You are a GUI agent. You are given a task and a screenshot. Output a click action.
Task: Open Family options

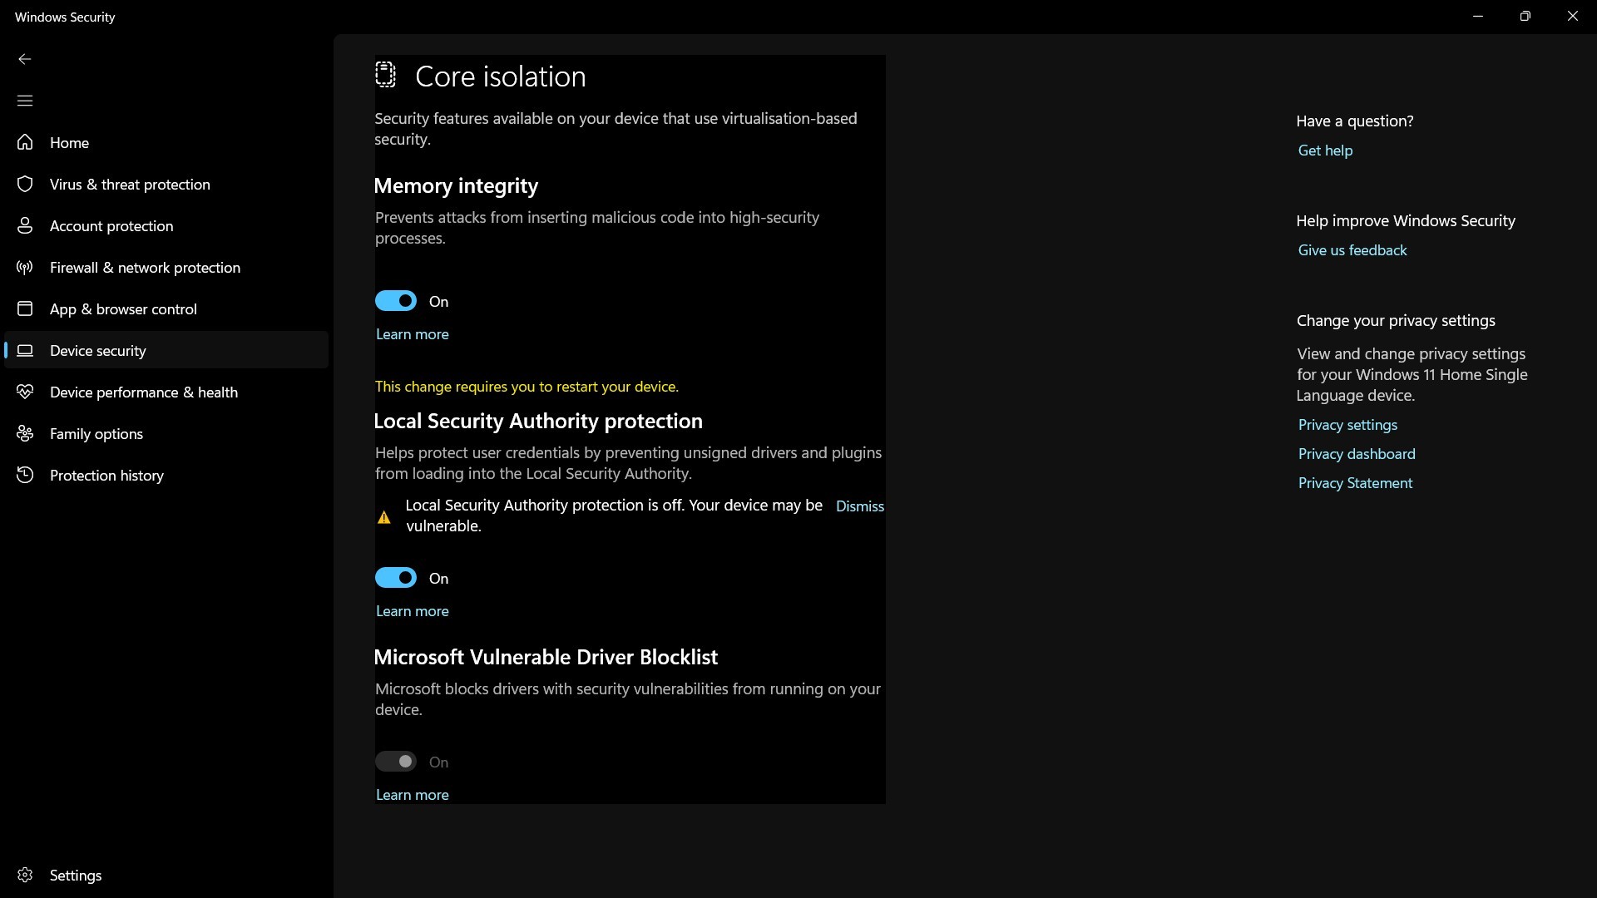166,433
